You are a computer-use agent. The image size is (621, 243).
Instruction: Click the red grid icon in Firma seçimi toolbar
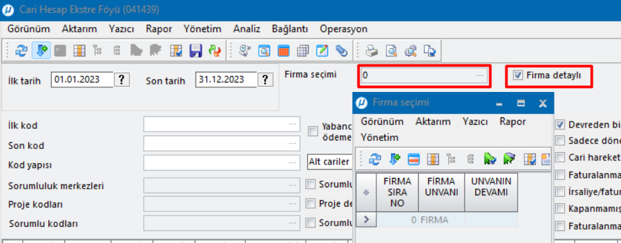pyautogui.click(x=413, y=160)
